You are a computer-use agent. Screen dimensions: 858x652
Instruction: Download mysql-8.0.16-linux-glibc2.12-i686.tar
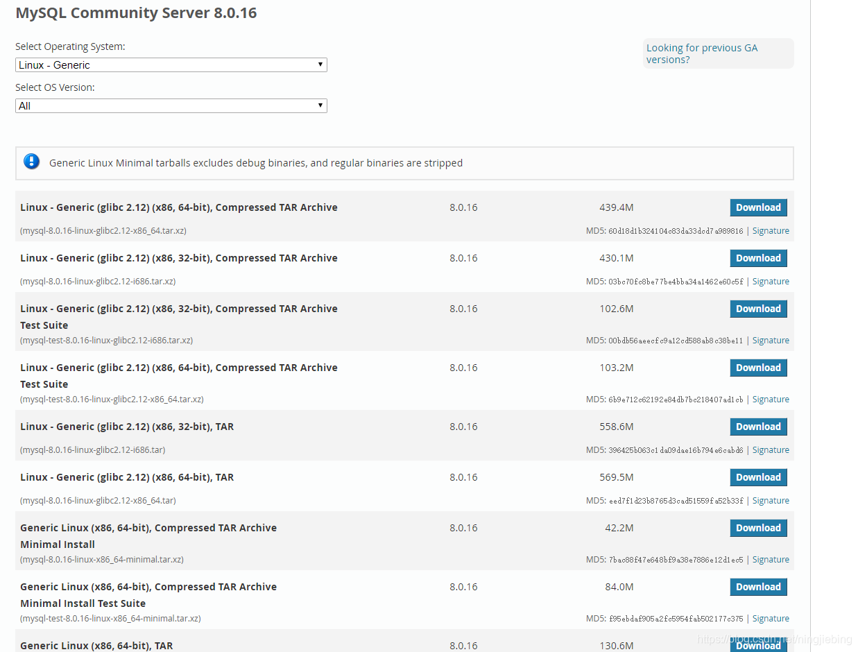[x=758, y=427]
